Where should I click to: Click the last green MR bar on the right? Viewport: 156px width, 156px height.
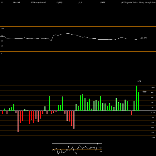point(139,101)
